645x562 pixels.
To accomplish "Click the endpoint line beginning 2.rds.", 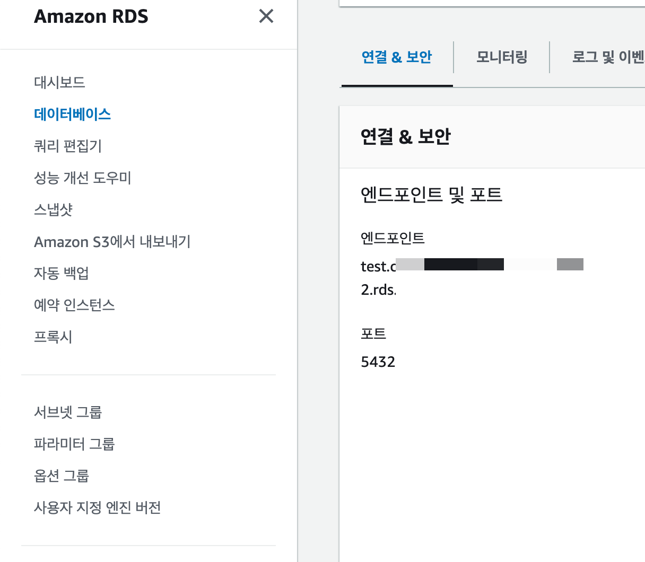I will click(379, 290).
